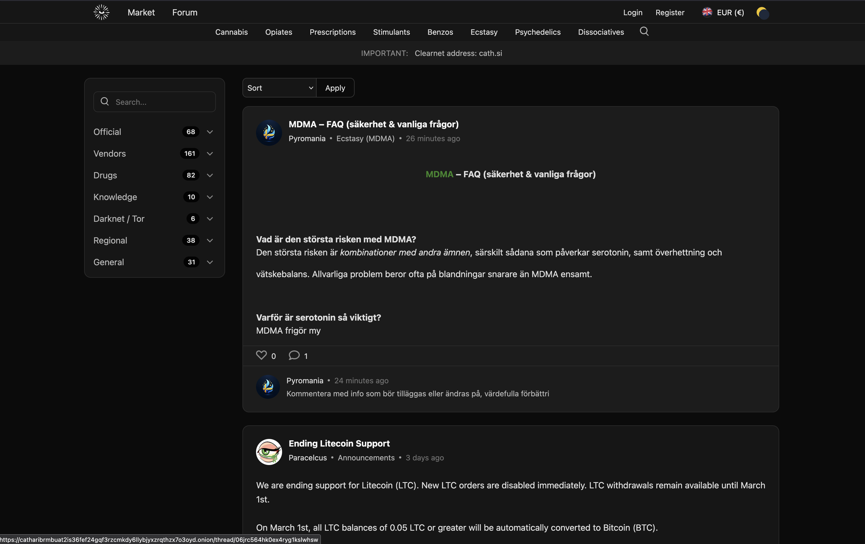Open the Ecstasy category in navigation

click(484, 32)
